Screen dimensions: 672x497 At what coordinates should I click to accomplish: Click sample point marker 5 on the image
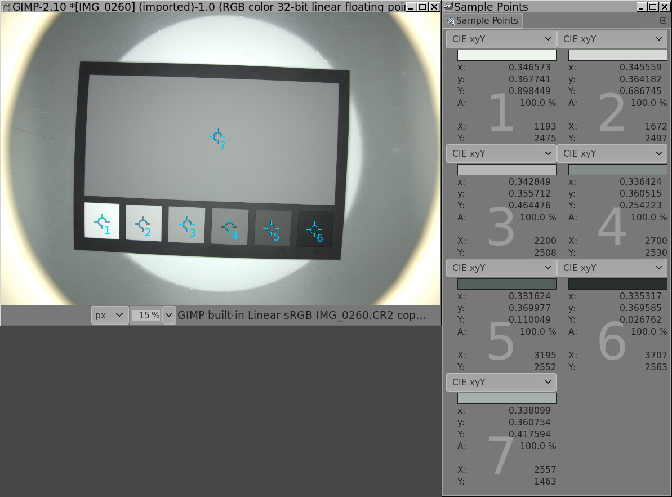(x=272, y=228)
